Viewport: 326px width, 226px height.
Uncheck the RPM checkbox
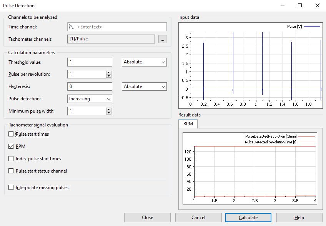tap(11, 146)
